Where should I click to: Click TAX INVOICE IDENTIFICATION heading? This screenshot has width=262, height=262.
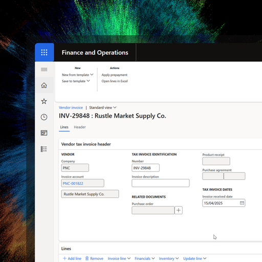154,155
